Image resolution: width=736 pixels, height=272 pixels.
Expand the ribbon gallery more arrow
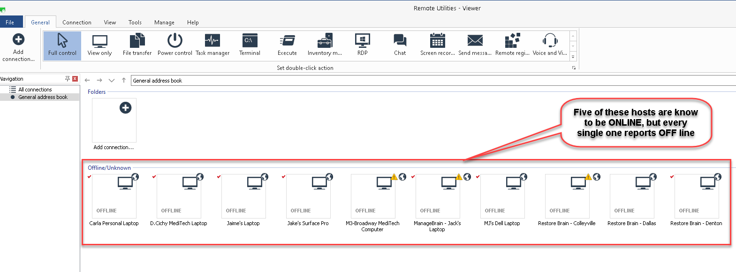tap(573, 57)
